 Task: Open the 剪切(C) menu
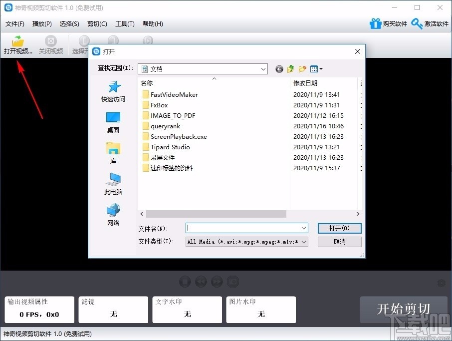click(x=97, y=23)
